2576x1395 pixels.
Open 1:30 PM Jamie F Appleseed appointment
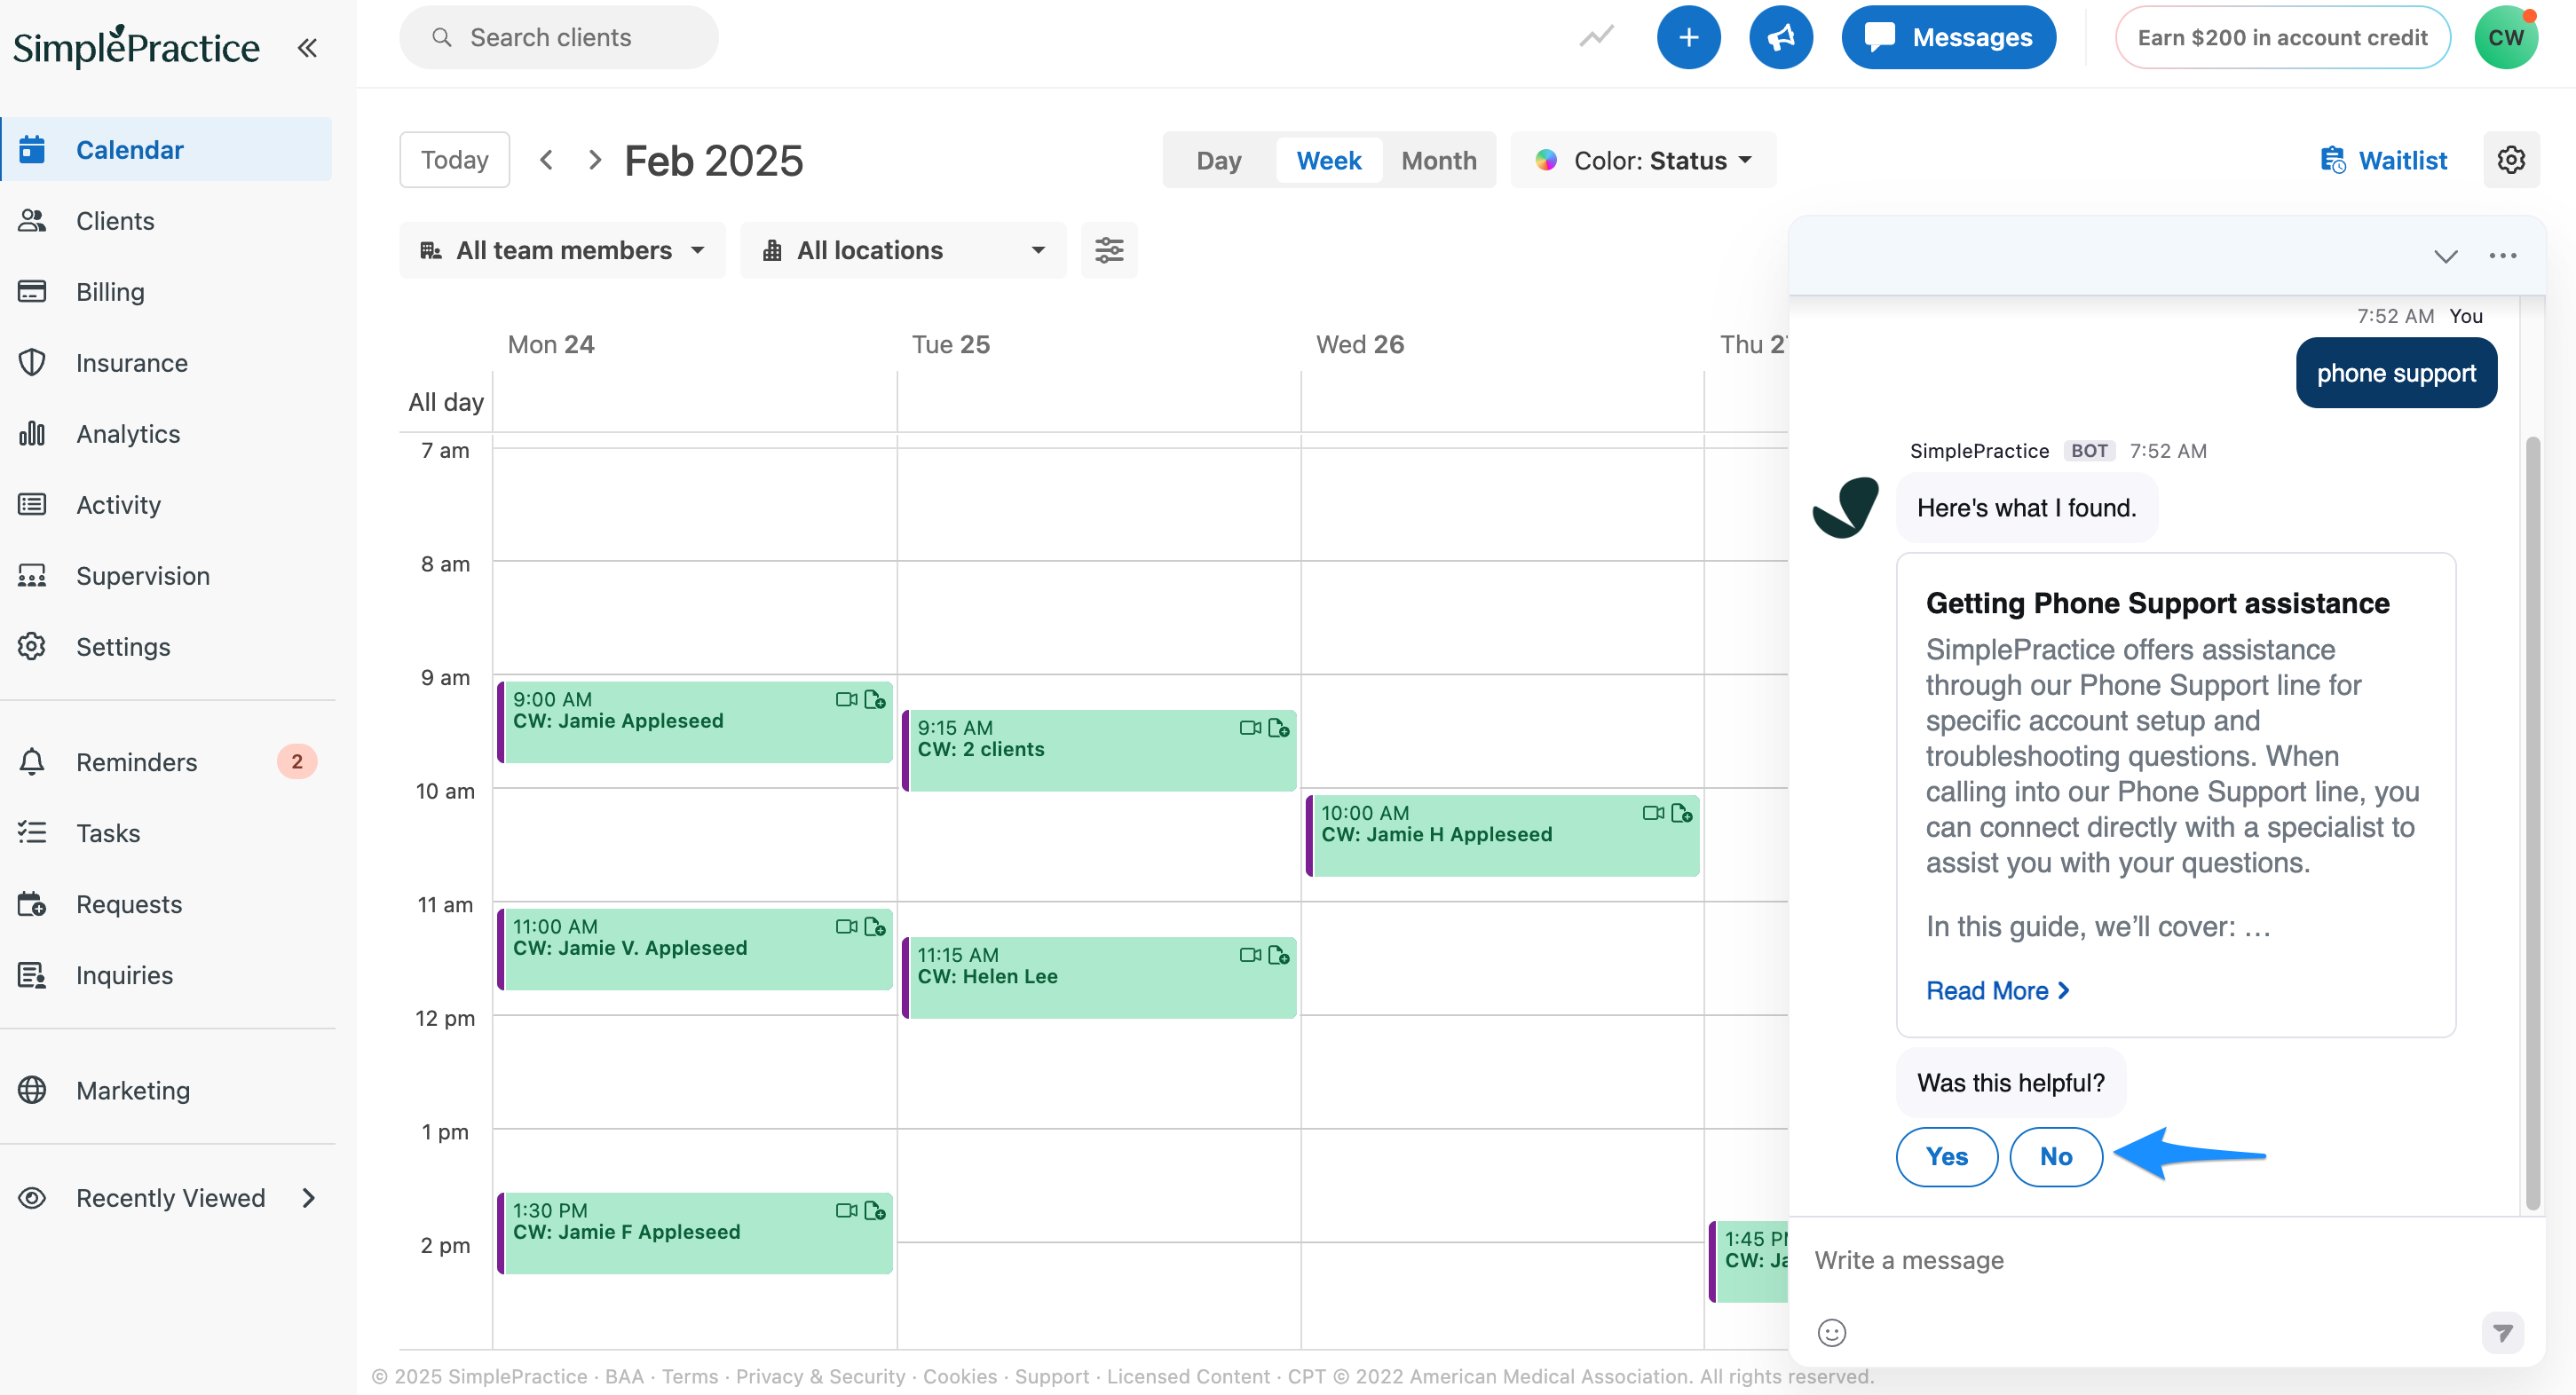point(695,1233)
